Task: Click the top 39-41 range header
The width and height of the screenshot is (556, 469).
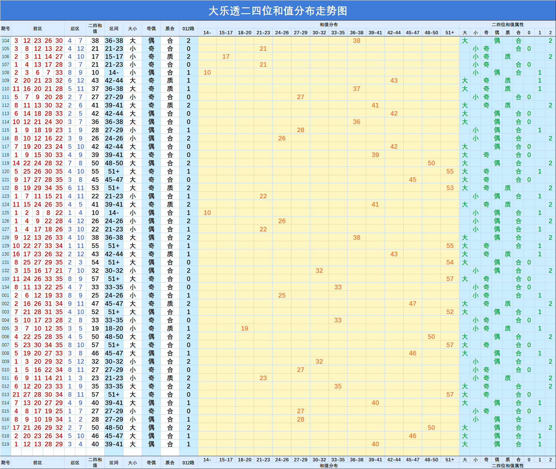Action: tap(375, 32)
